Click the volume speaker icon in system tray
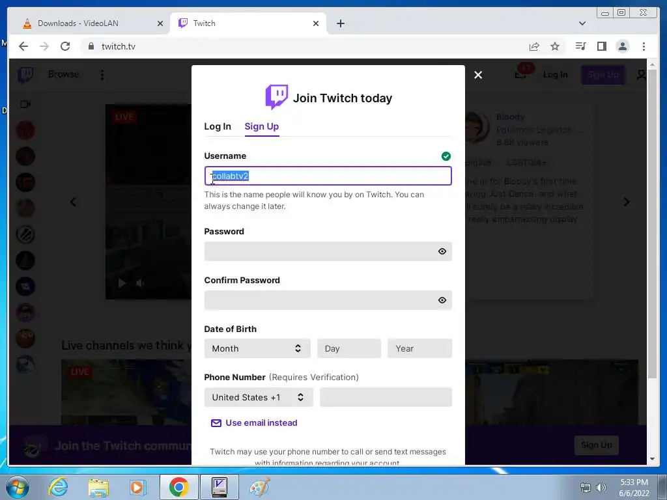Image resolution: width=667 pixels, height=500 pixels. click(601, 488)
